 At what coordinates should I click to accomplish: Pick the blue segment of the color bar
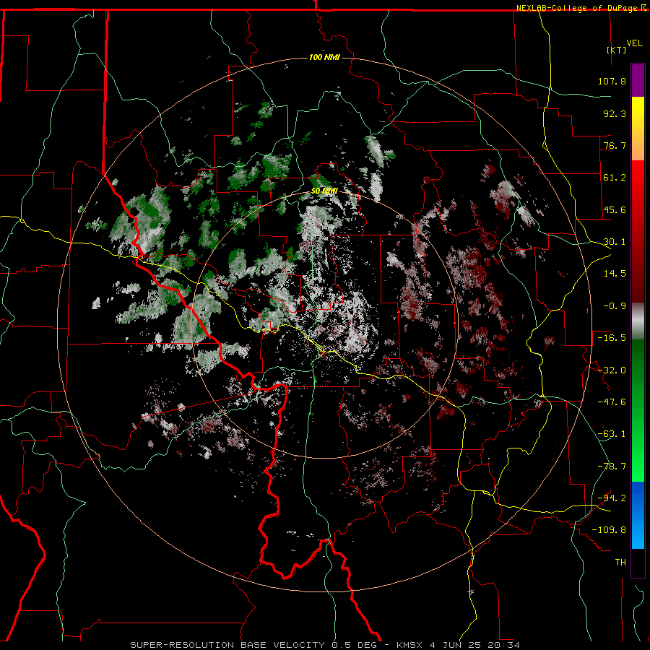[x=638, y=515]
